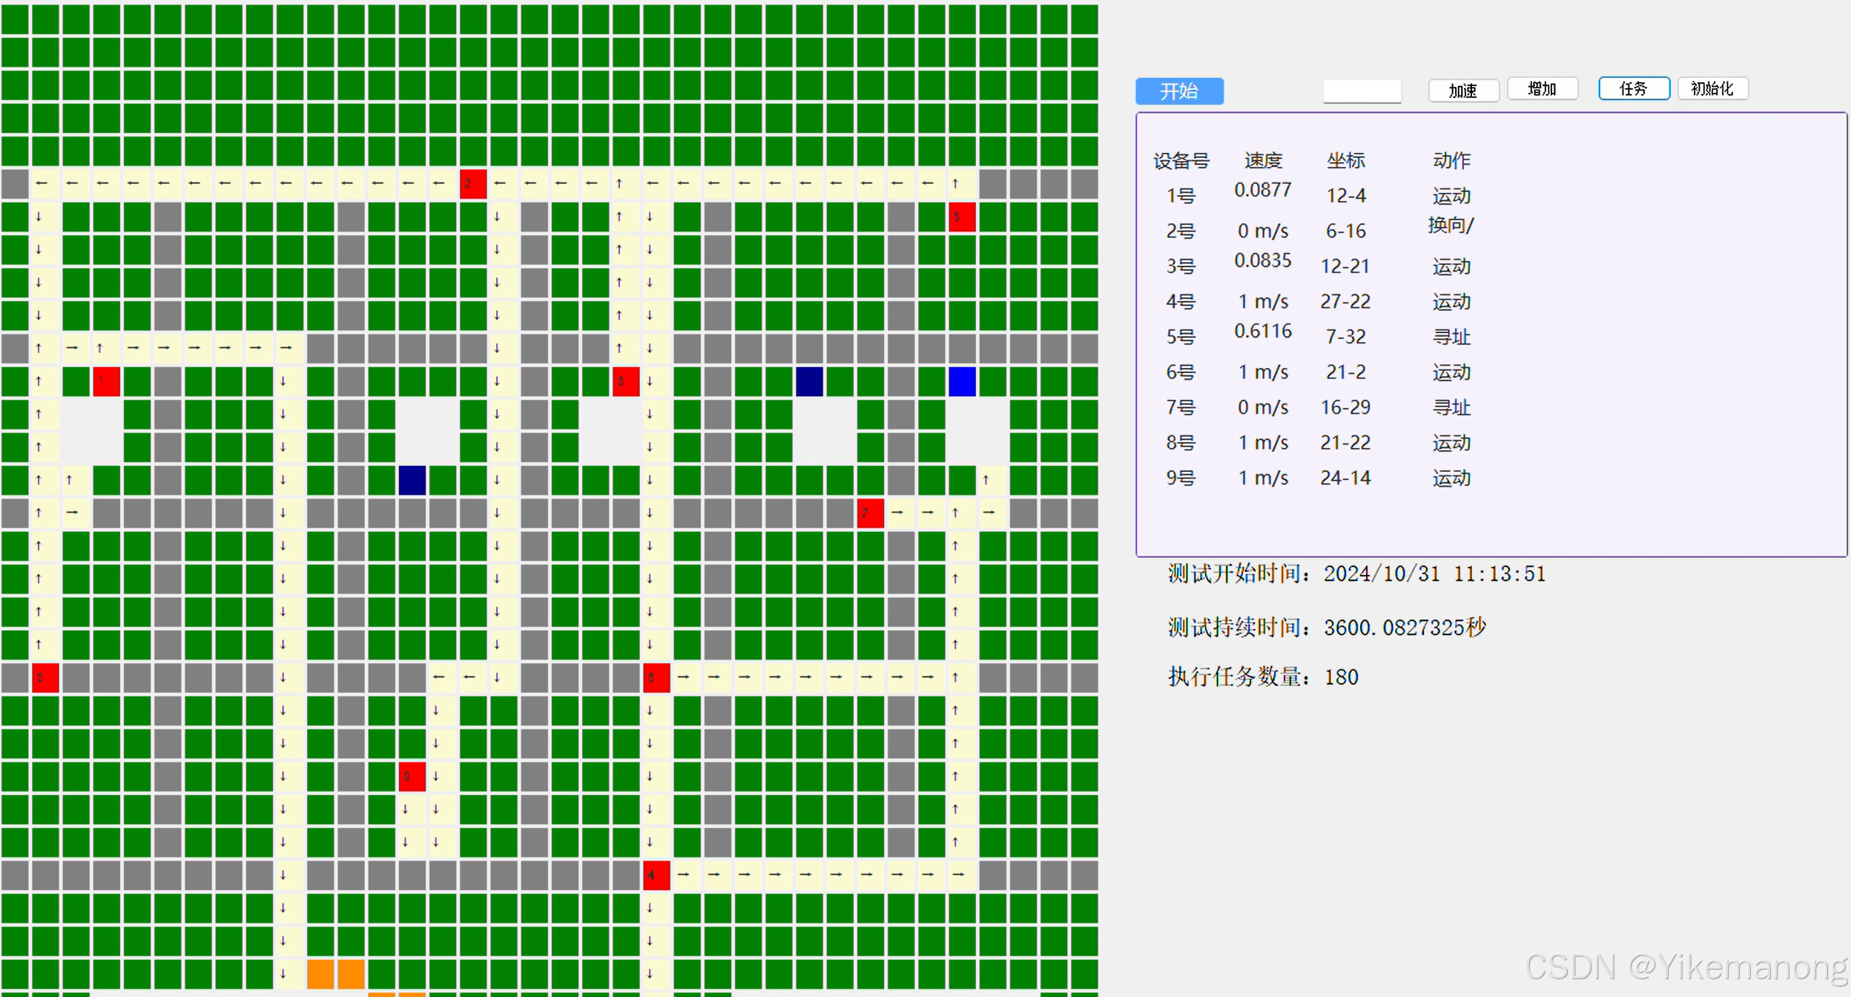Click red vehicle marker number 3
Screen dimensions: 1851x997
[625, 381]
